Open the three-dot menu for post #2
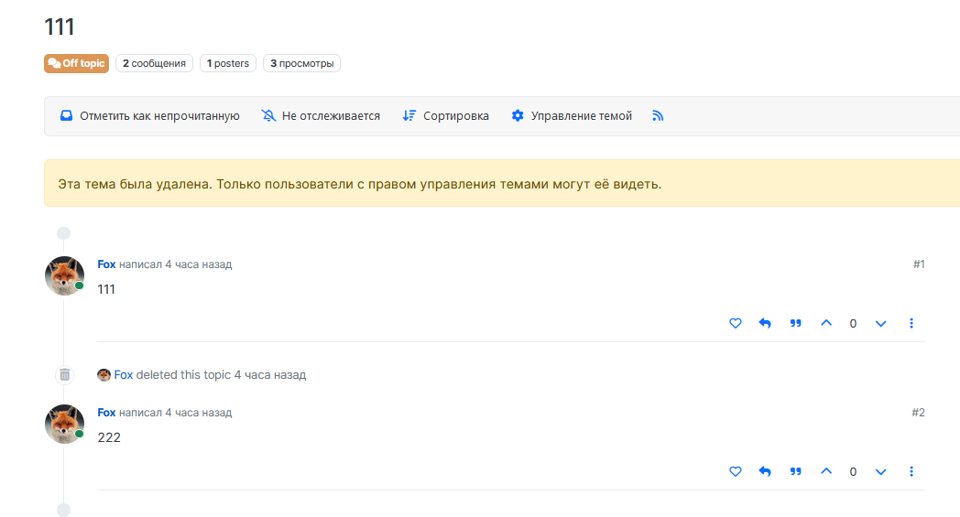Viewport: 960px width, 517px height. [x=911, y=471]
